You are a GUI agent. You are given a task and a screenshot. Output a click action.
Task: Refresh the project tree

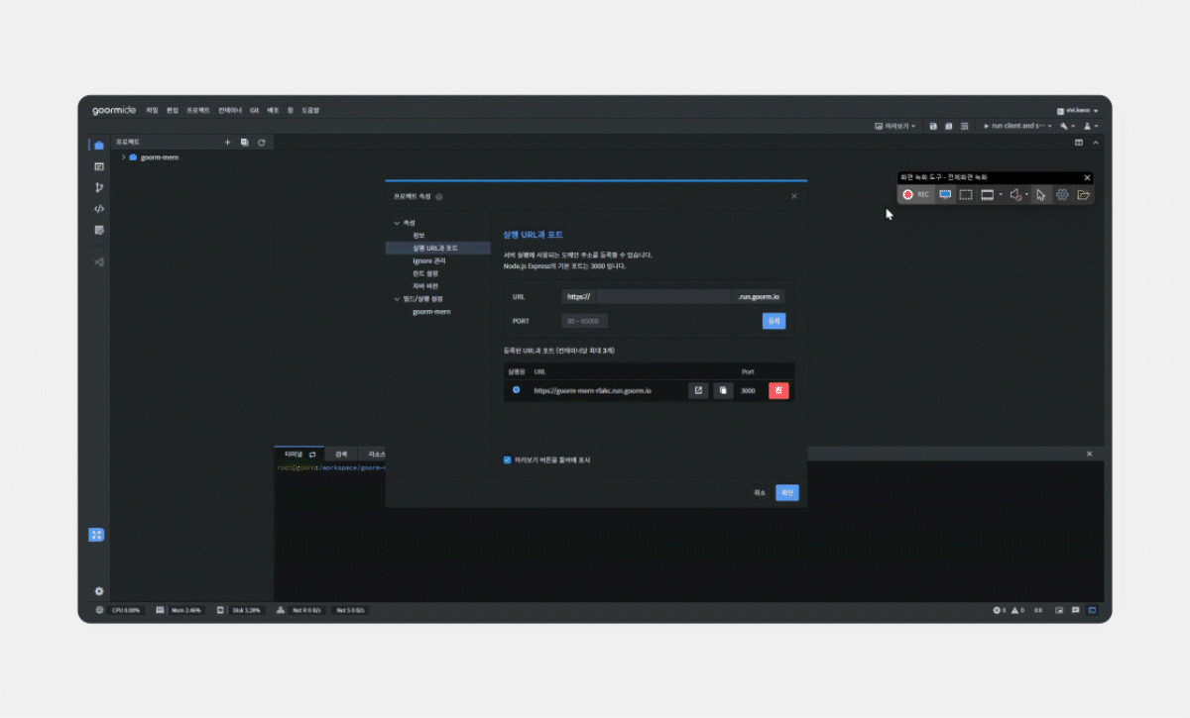[x=262, y=143]
